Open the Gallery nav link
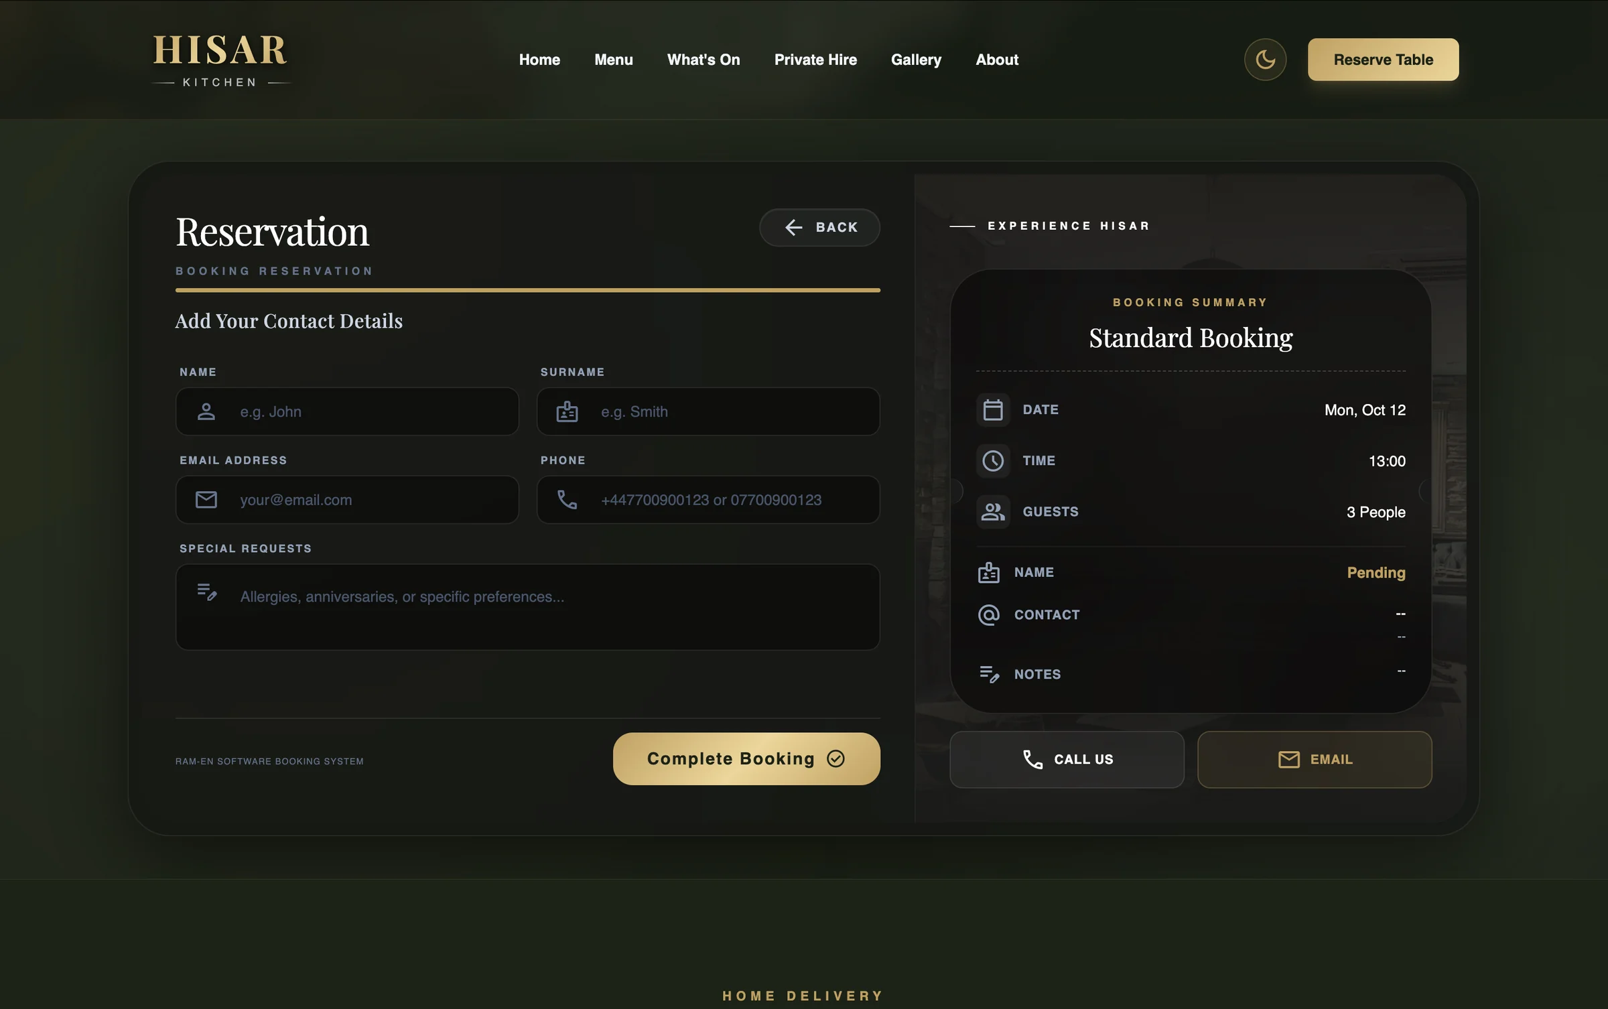This screenshot has width=1608, height=1009. pos(916,60)
